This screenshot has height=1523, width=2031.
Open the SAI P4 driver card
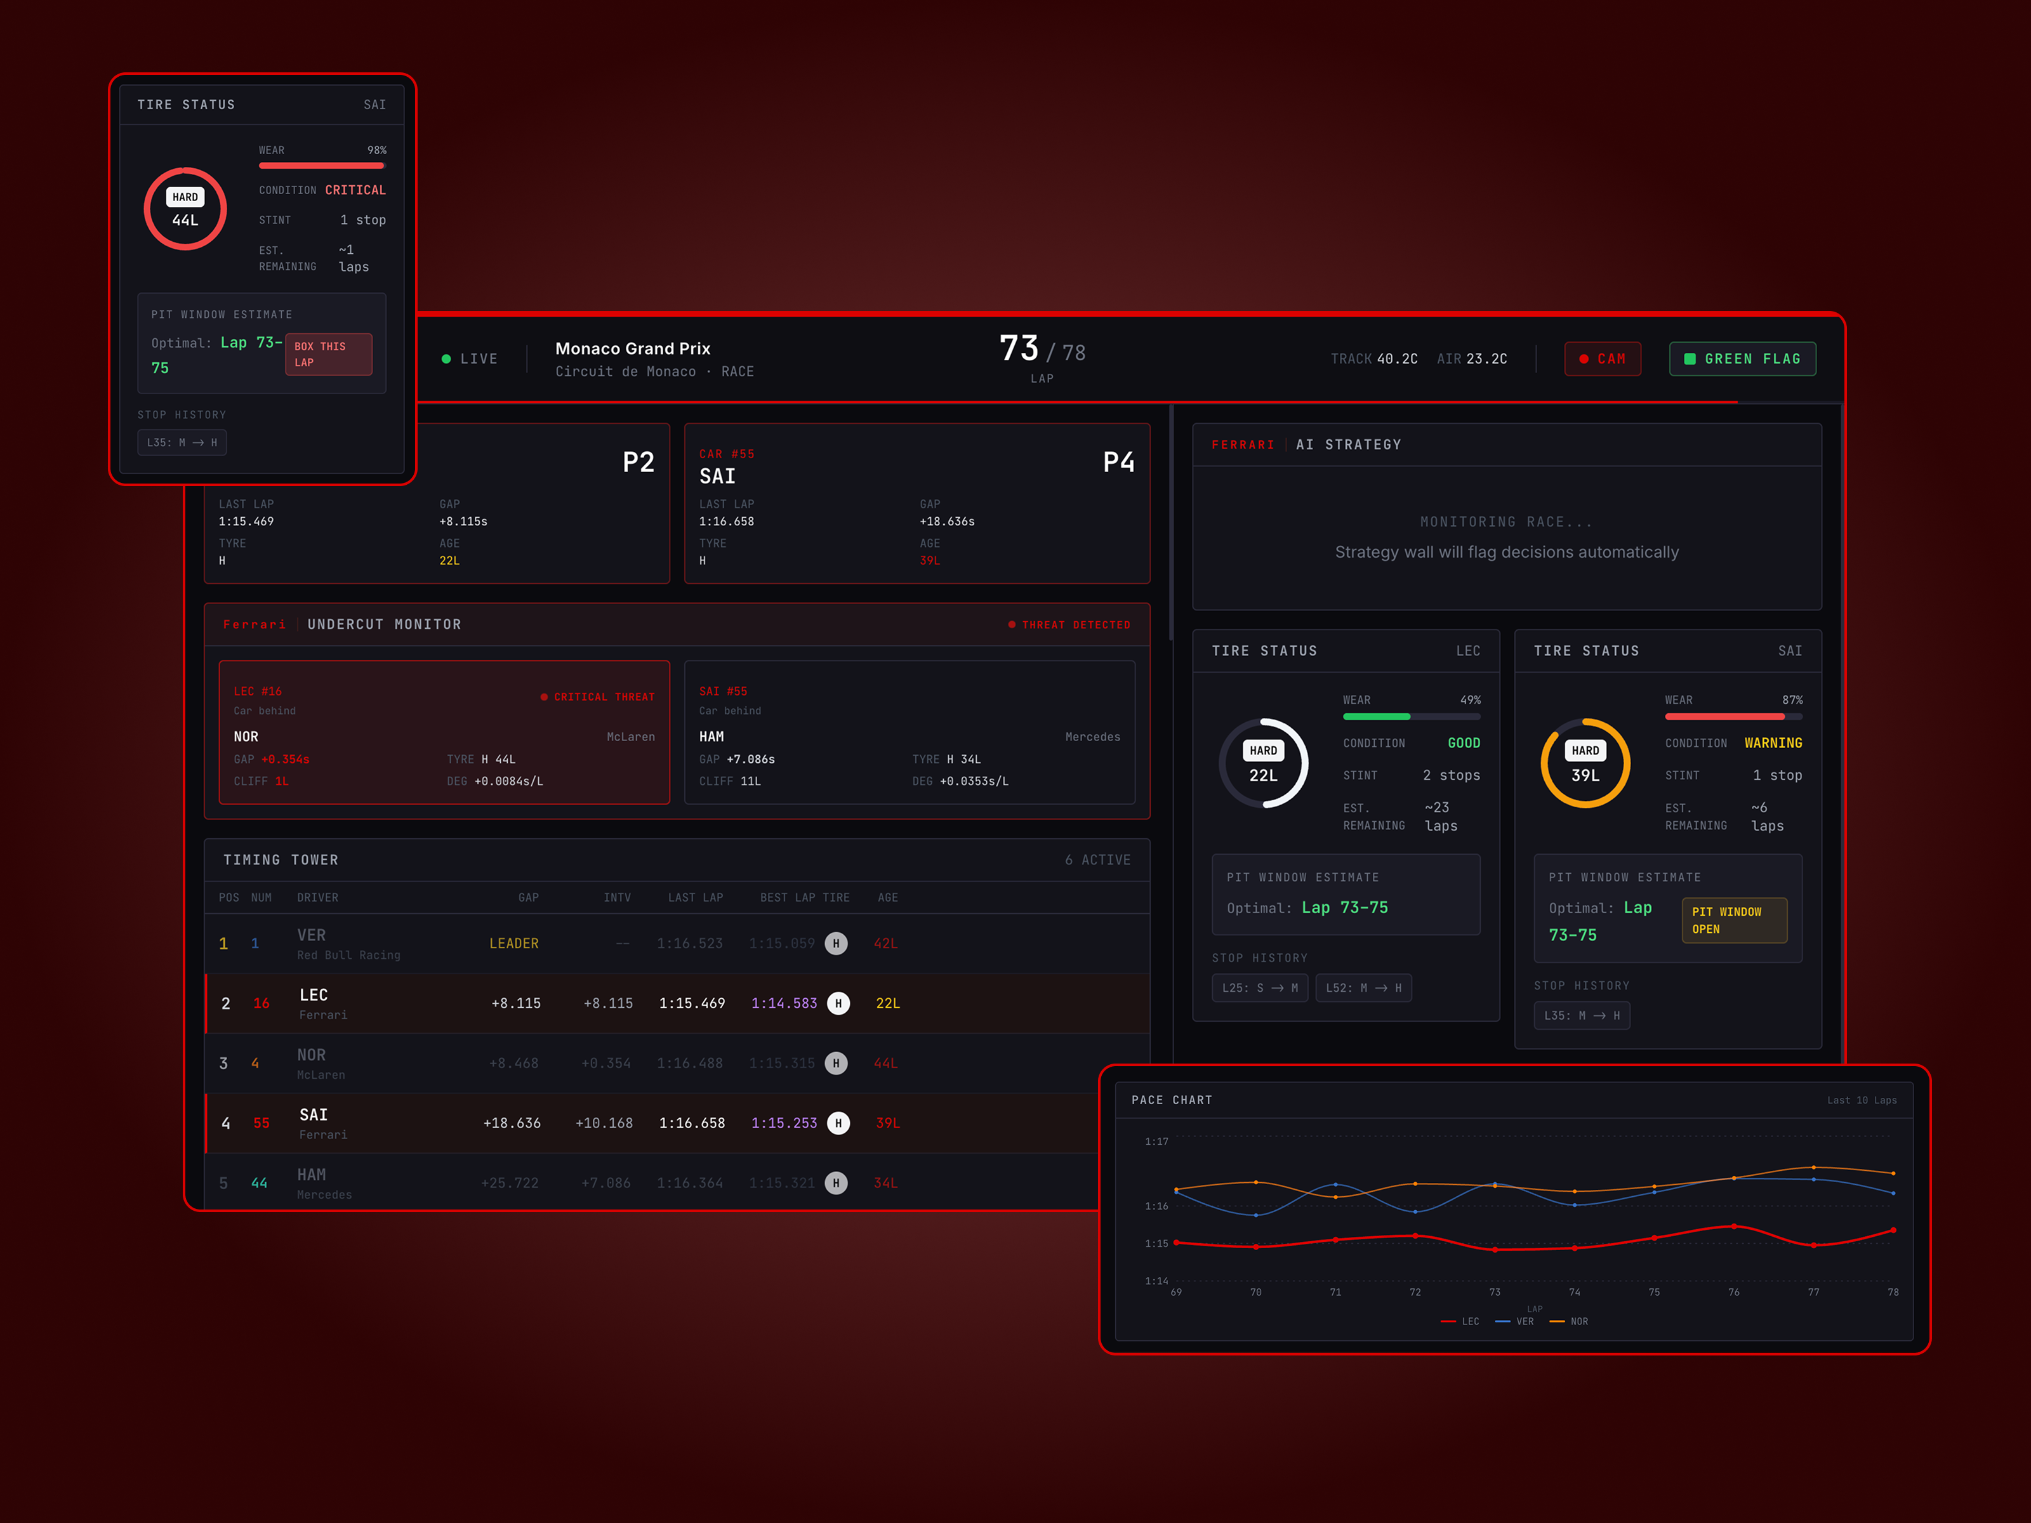click(x=917, y=503)
